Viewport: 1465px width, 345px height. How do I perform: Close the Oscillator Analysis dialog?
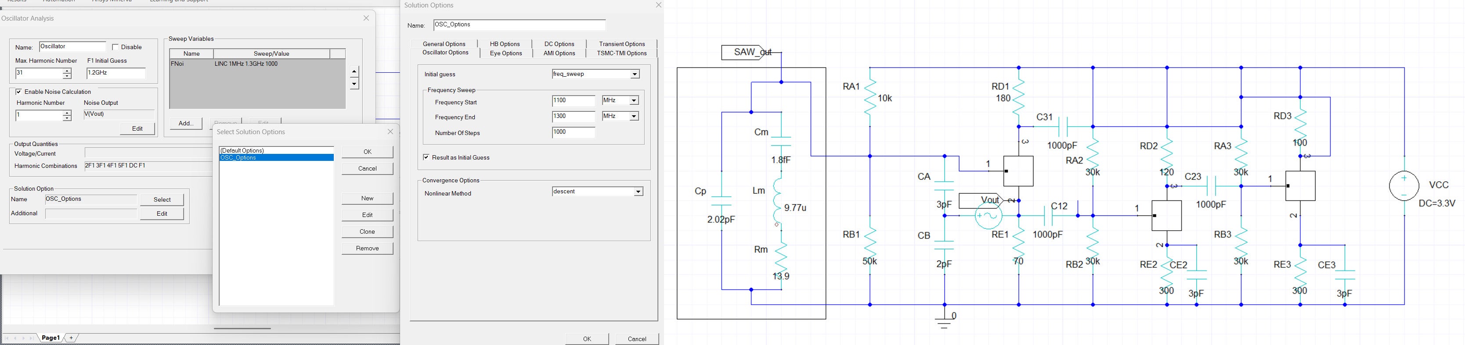(x=366, y=18)
